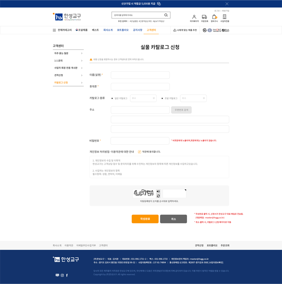Toggle the 약관에 동의합니다 checkbox
This screenshot has height=284, width=282.
(x=140, y=152)
